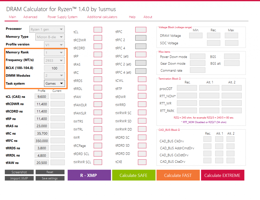This screenshot has width=260, height=200.
Task: Open the Frequency (MT/s) dropdown
Action: click(x=54, y=60)
